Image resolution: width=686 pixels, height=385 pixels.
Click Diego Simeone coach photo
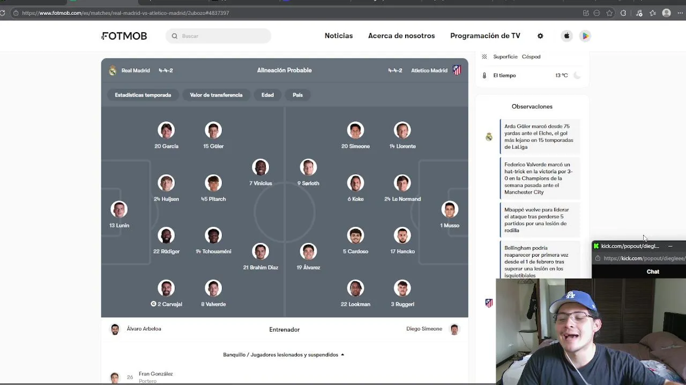tap(454, 329)
